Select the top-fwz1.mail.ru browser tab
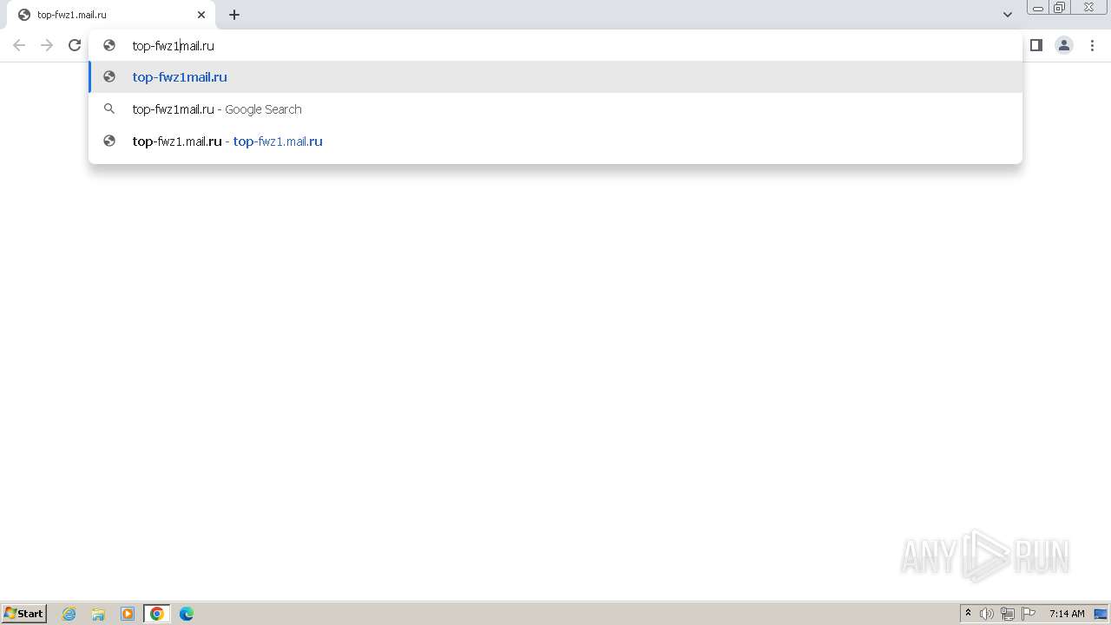Viewport: 1111px width, 625px height. pyautogui.click(x=111, y=15)
